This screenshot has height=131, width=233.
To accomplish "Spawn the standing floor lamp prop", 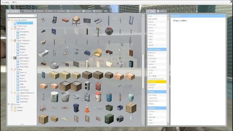I will [120, 53].
